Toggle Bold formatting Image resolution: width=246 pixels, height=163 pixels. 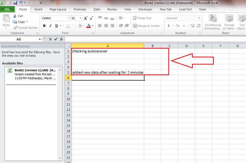click(44, 26)
